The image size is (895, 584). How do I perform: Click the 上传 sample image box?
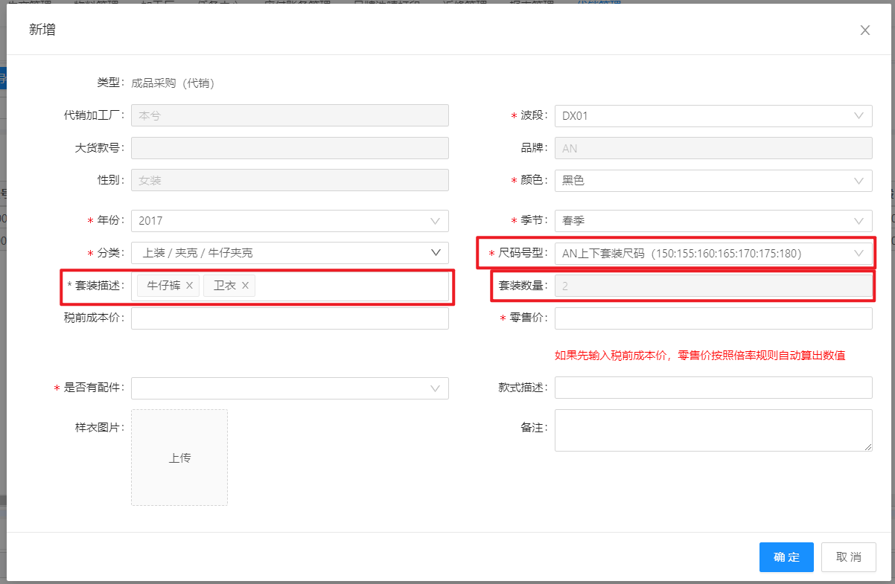(179, 458)
